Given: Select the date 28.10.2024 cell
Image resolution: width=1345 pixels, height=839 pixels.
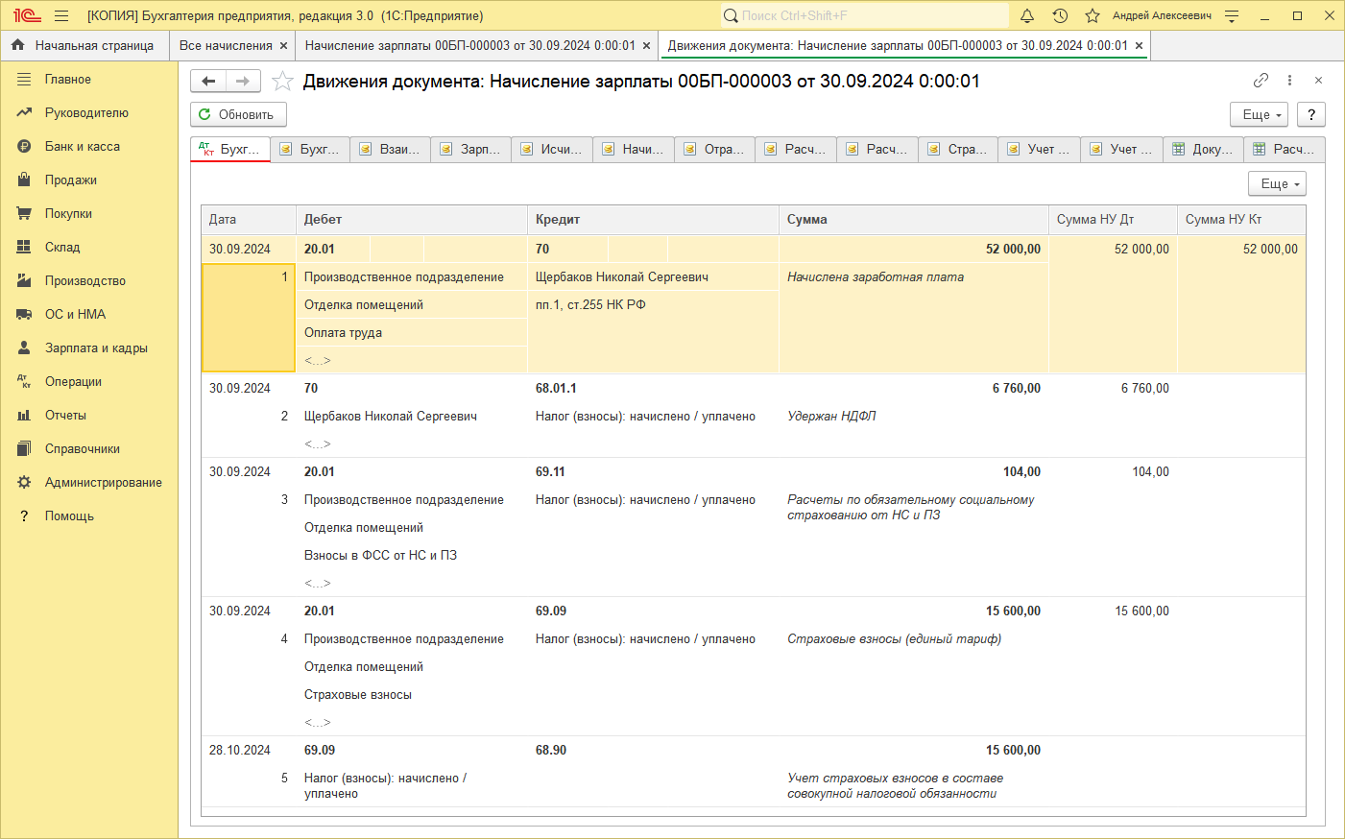Looking at the screenshot, I should 248,751.
